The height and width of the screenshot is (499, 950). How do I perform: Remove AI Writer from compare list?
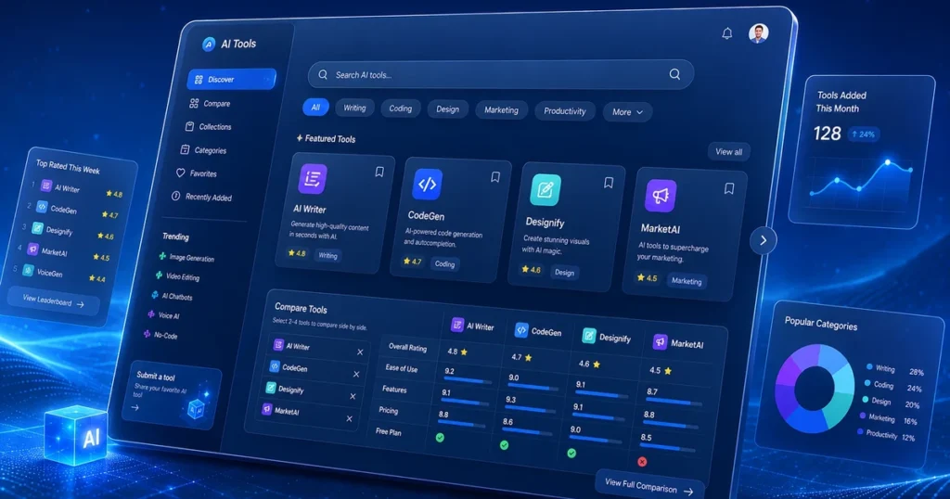(360, 352)
